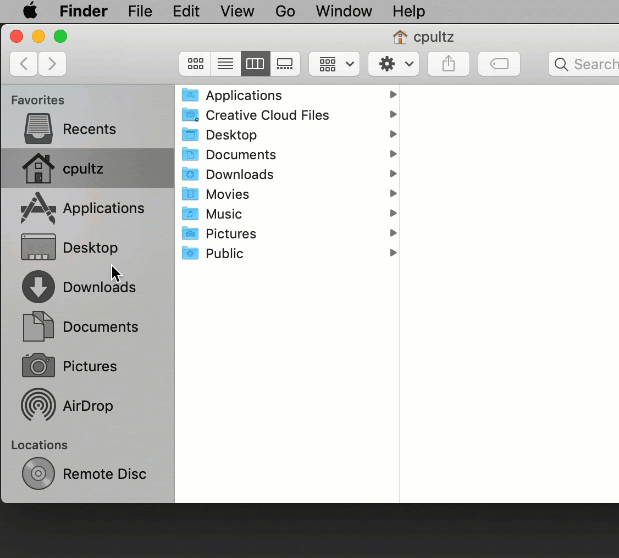Open the Edit menu
619x558 pixels.
[x=186, y=11]
